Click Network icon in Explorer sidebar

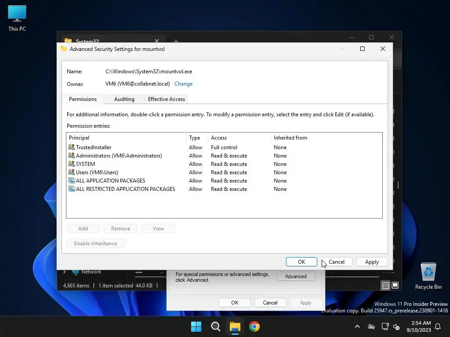click(76, 272)
